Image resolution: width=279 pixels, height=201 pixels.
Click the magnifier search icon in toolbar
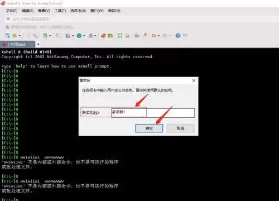click(58, 35)
